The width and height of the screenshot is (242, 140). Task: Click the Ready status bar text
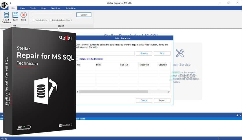4,139
